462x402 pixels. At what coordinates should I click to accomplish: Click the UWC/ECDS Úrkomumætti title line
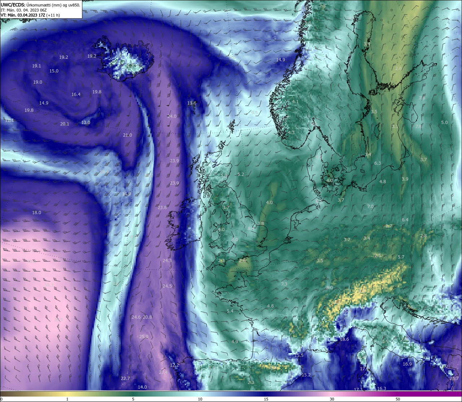click(x=40, y=5)
